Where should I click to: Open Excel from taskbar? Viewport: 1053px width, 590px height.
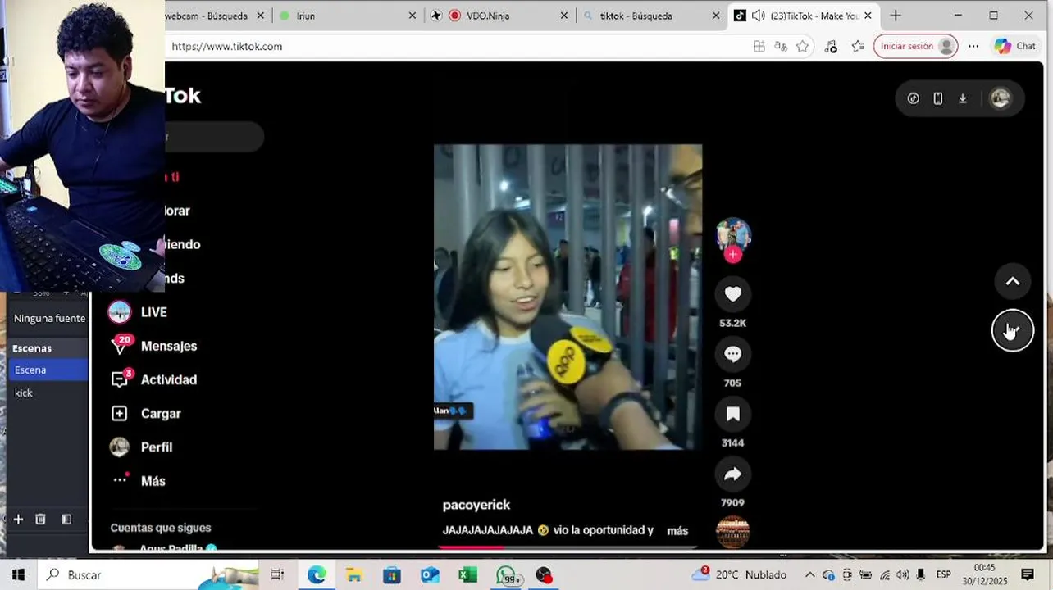[x=467, y=575]
